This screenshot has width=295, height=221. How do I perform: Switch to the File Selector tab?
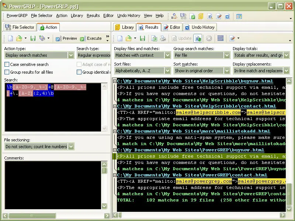20,27
